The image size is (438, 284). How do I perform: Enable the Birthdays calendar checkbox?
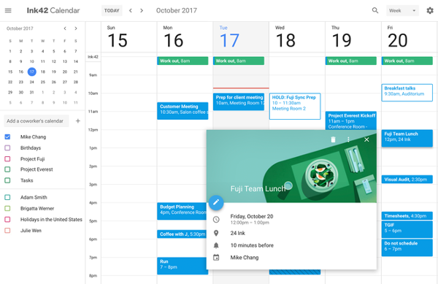coord(7,147)
